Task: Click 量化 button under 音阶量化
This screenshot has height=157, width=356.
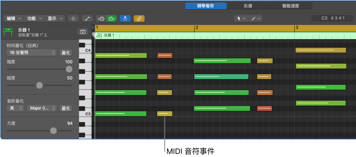Action: tap(66, 108)
